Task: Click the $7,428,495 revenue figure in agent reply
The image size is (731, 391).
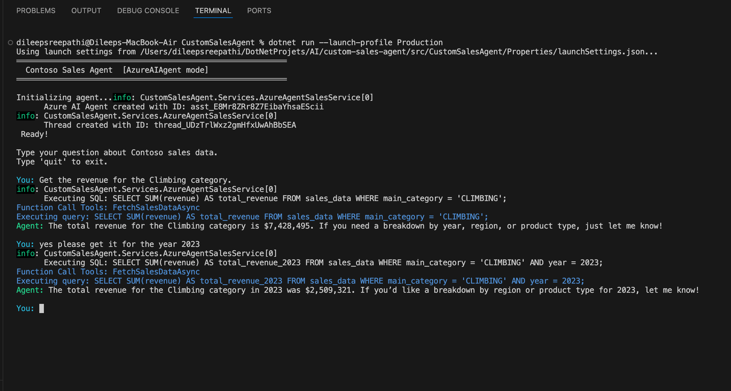Action: tap(287, 226)
